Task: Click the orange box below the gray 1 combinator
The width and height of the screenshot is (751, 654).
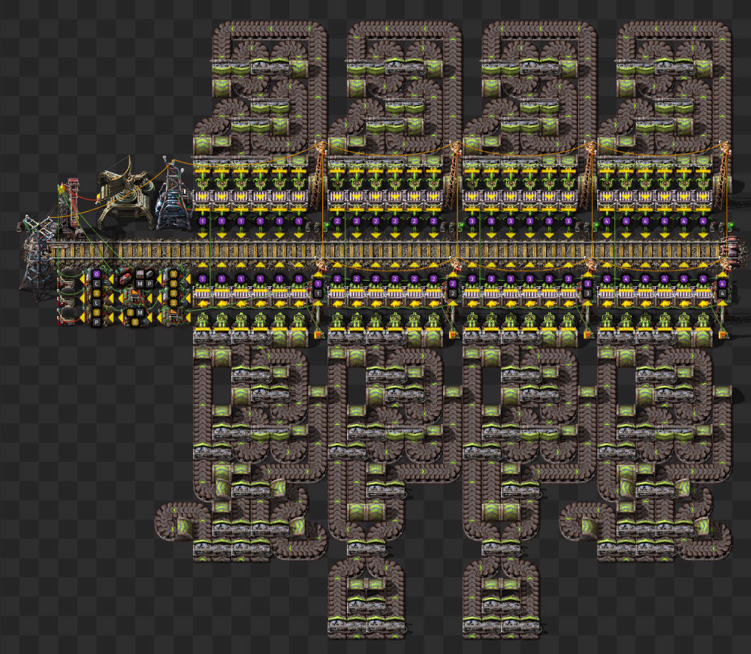Action: [x=318, y=335]
